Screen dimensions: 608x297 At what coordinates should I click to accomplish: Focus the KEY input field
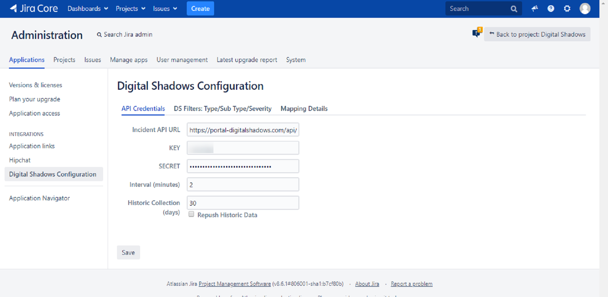(x=243, y=148)
